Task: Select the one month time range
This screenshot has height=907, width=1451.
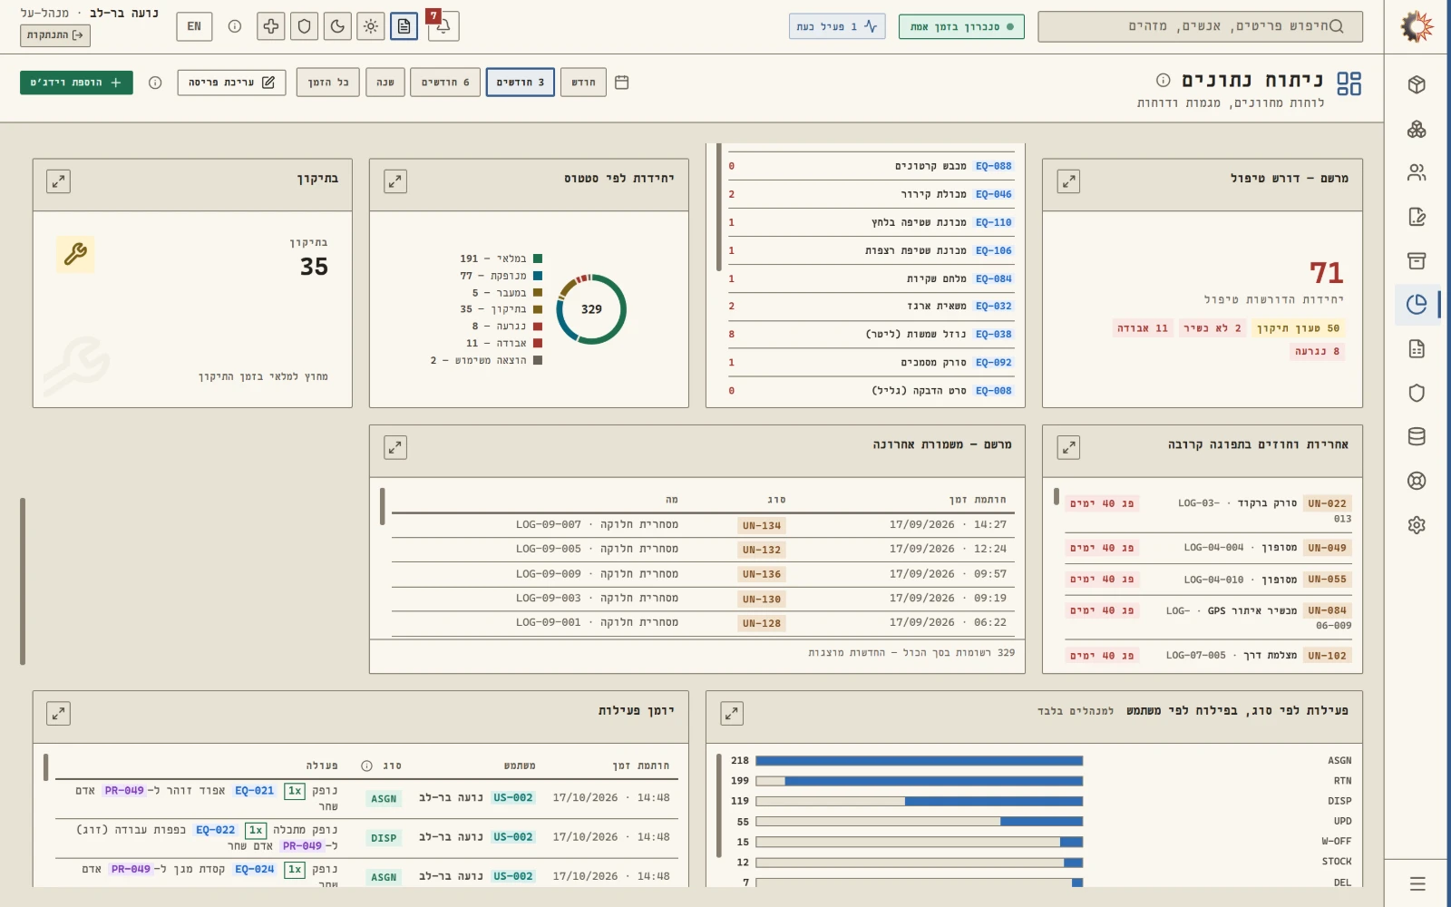Action: (x=583, y=83)
